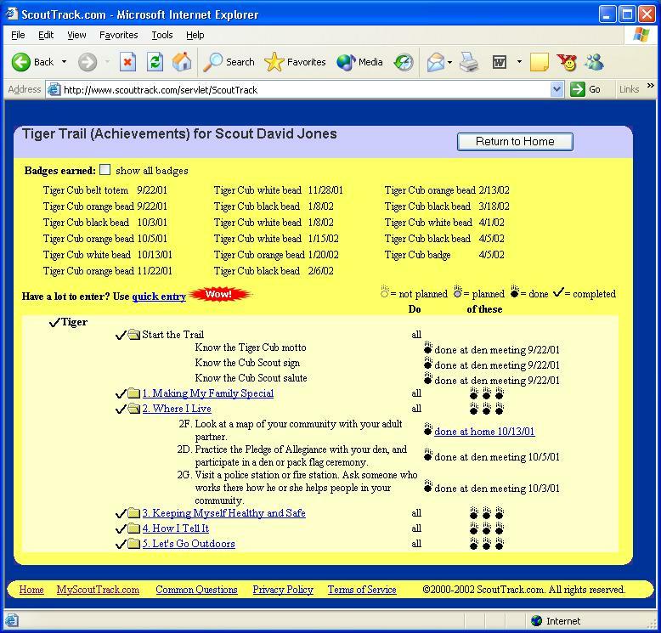Open the MyScoutTrack.com footer link
The image size is (661, 633).
[98, 590]
